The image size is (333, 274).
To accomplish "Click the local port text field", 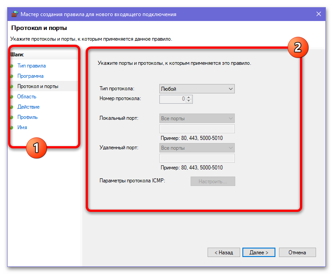I will click(197, 129).
